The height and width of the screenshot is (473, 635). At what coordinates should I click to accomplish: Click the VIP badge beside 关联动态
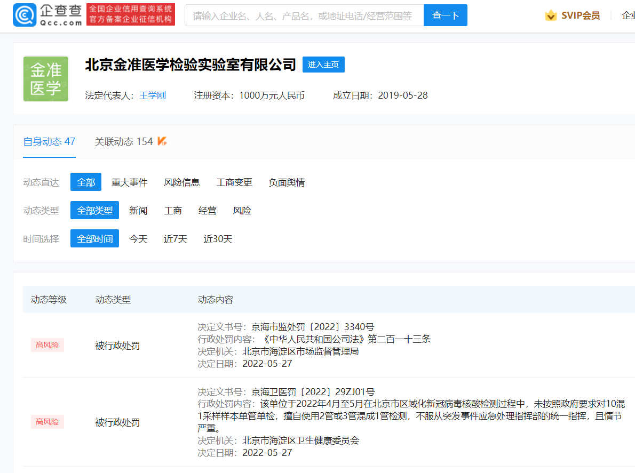(162, 141)
